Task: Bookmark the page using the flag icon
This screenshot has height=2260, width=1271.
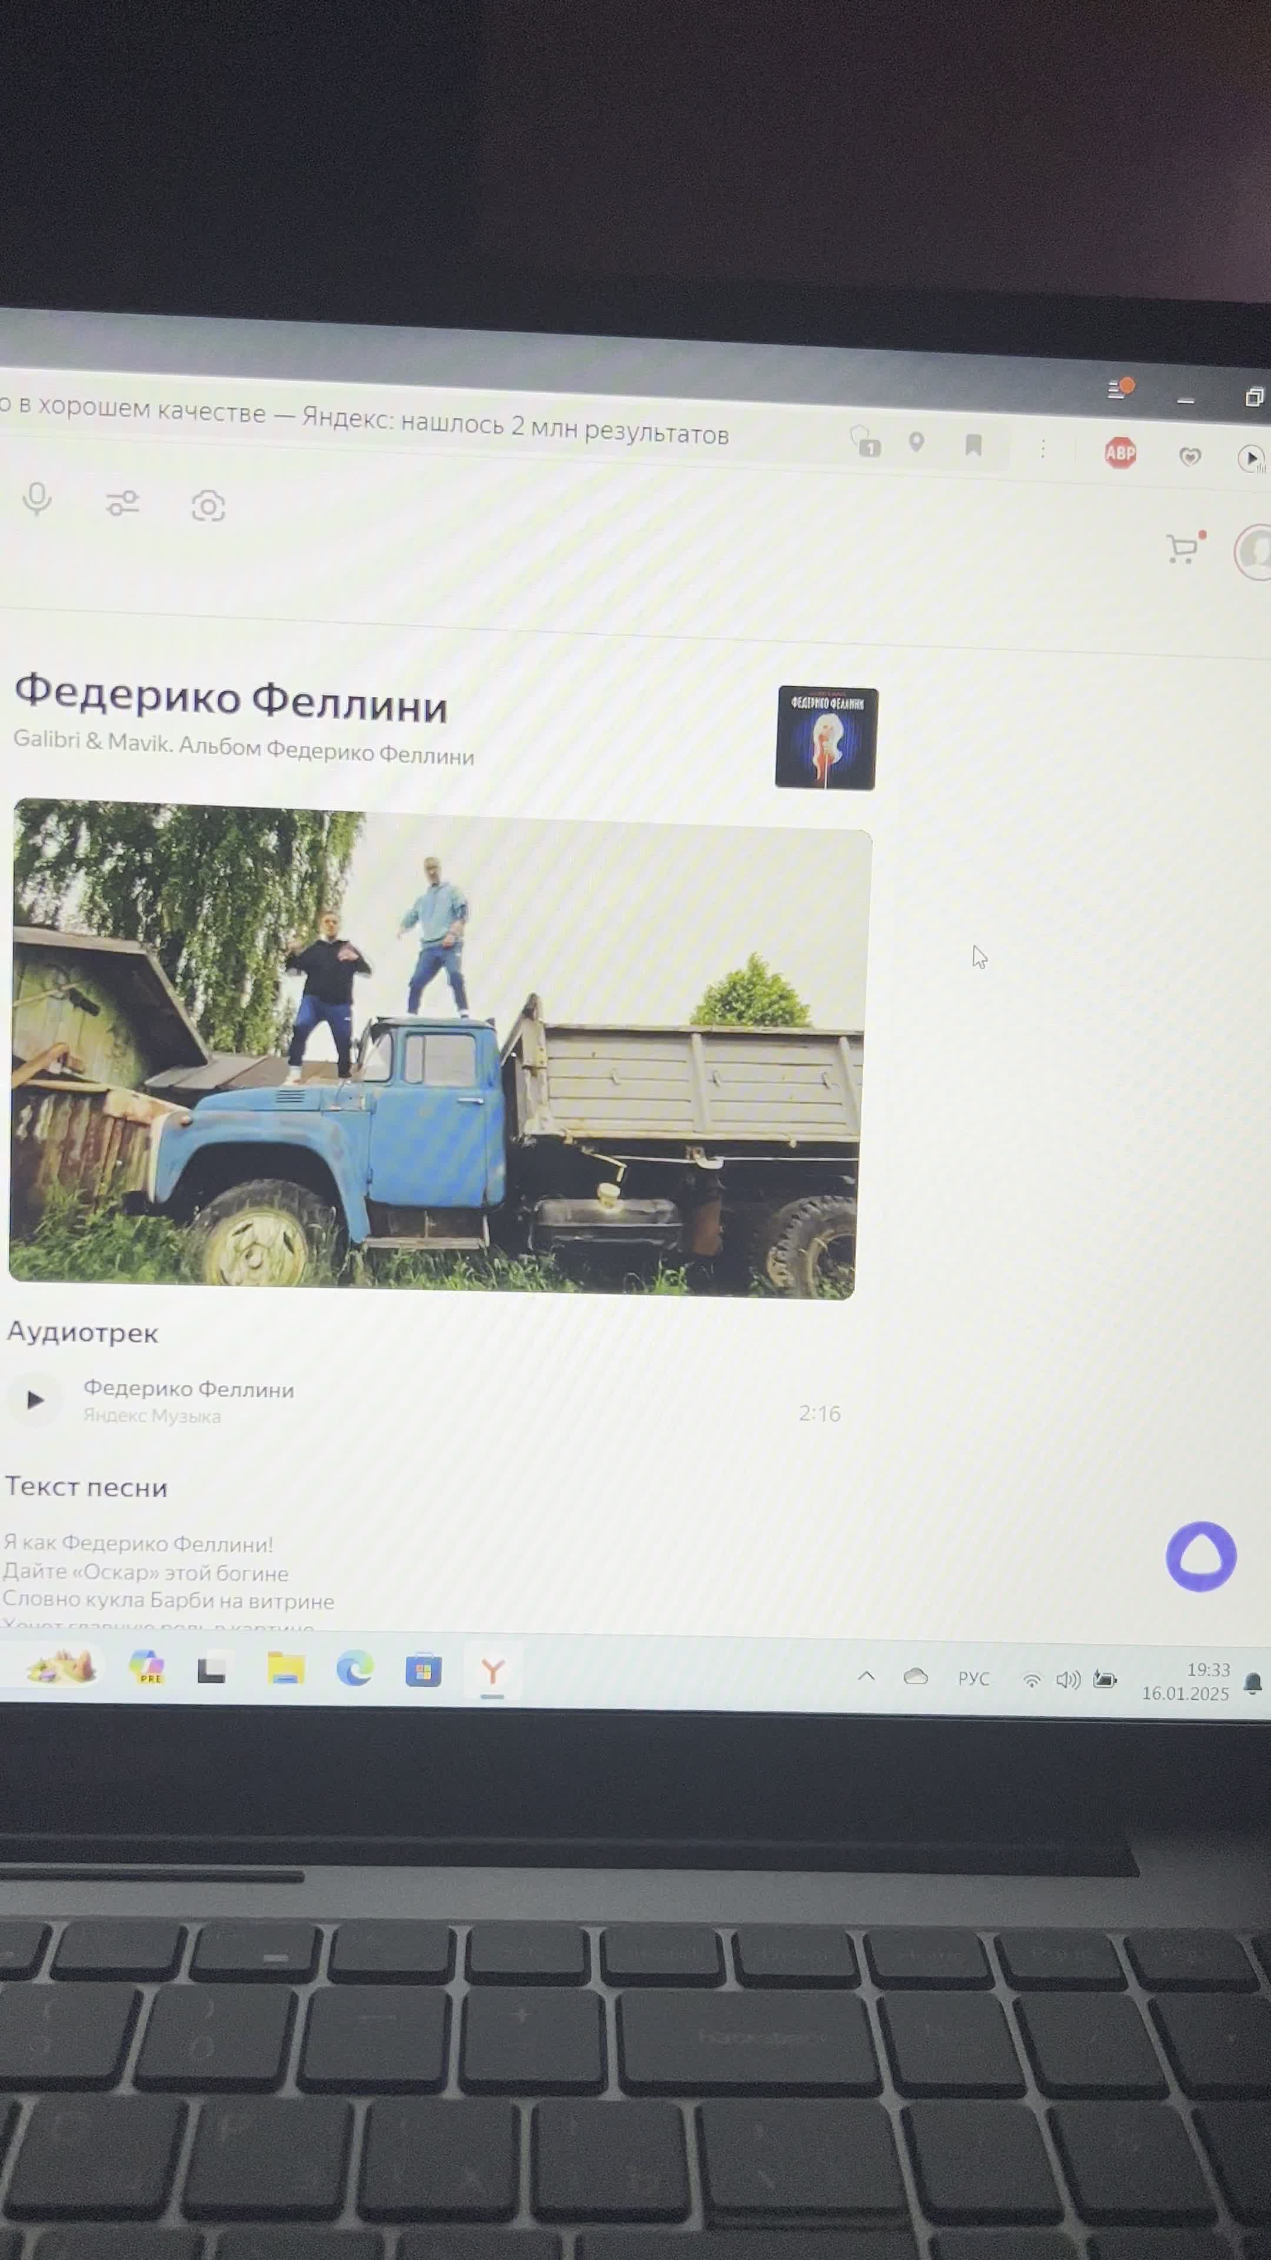Action: coord(973,446)
